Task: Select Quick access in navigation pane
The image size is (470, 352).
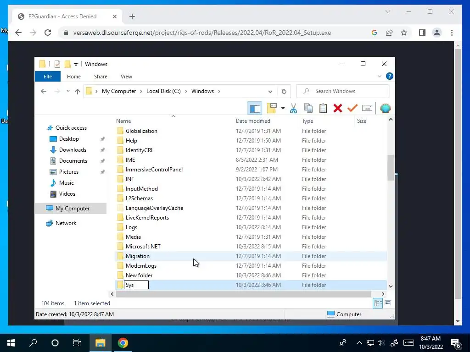Action: tap(71, 128)
